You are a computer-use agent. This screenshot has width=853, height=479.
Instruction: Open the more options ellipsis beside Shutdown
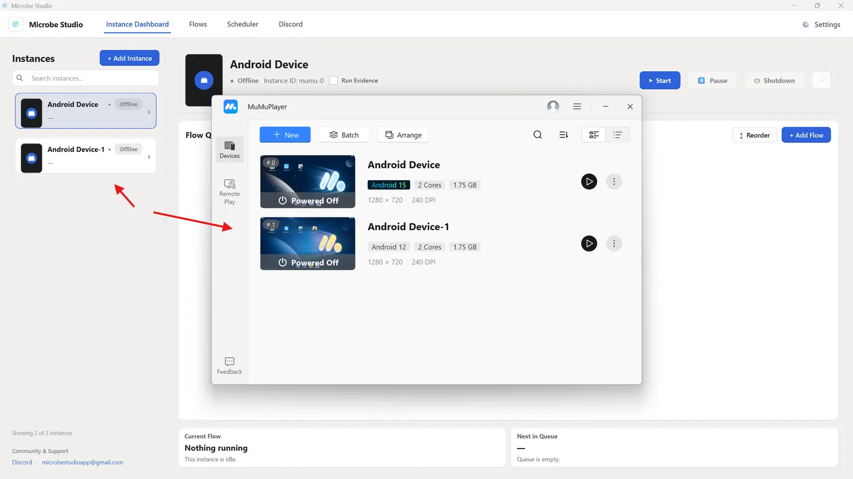tap(822, 80)
